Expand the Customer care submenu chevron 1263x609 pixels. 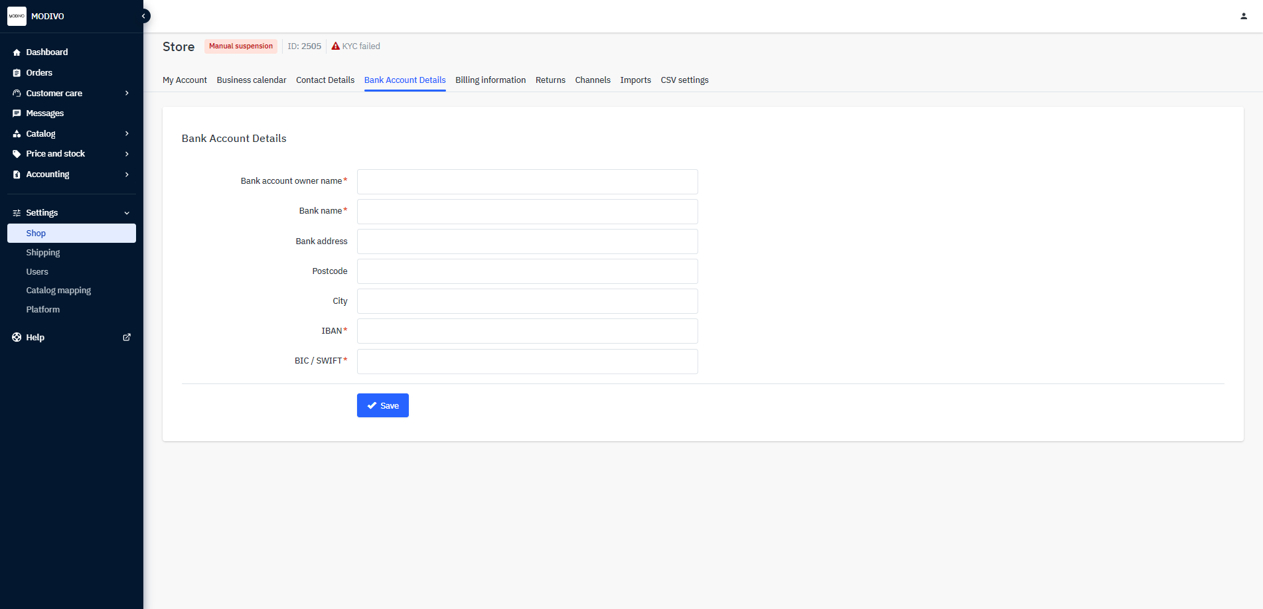click(127, 94)
